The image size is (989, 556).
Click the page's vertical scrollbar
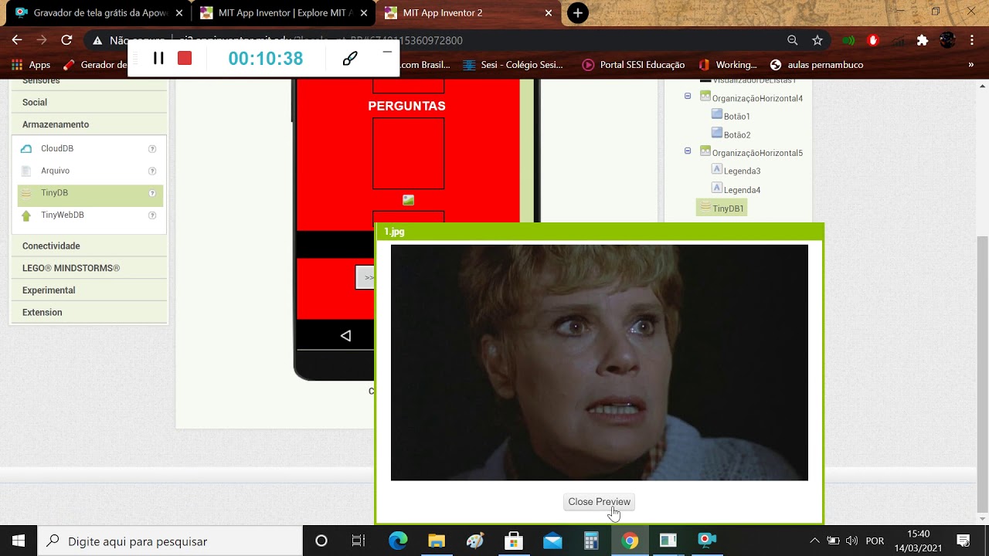point(983,375)
